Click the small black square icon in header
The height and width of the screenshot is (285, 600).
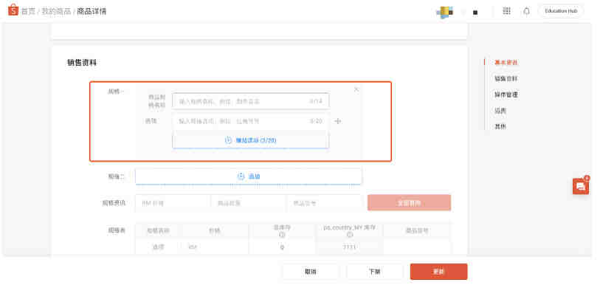click(x=475, y=13)
